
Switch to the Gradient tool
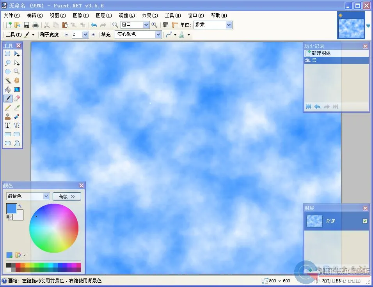[x=17, y=90]
